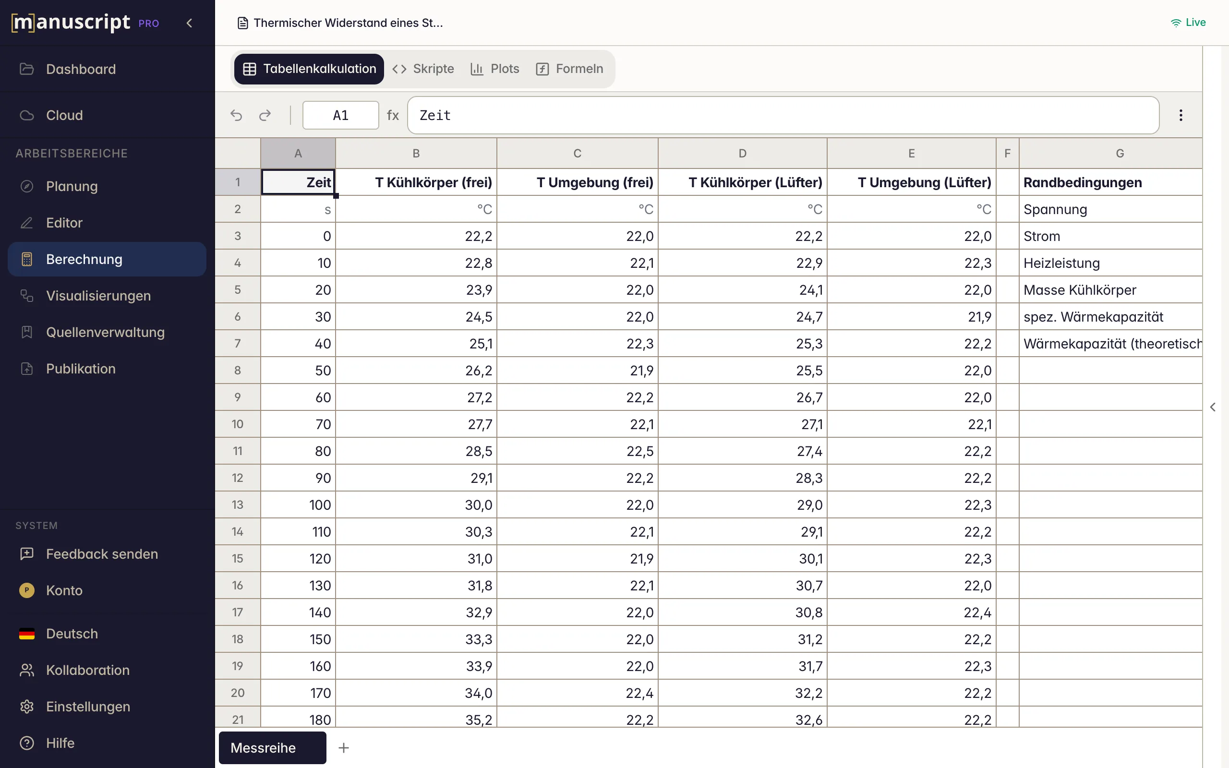Add a new sheet with plus button
This screenshot has height=768, width=1229.
point(344,748)
